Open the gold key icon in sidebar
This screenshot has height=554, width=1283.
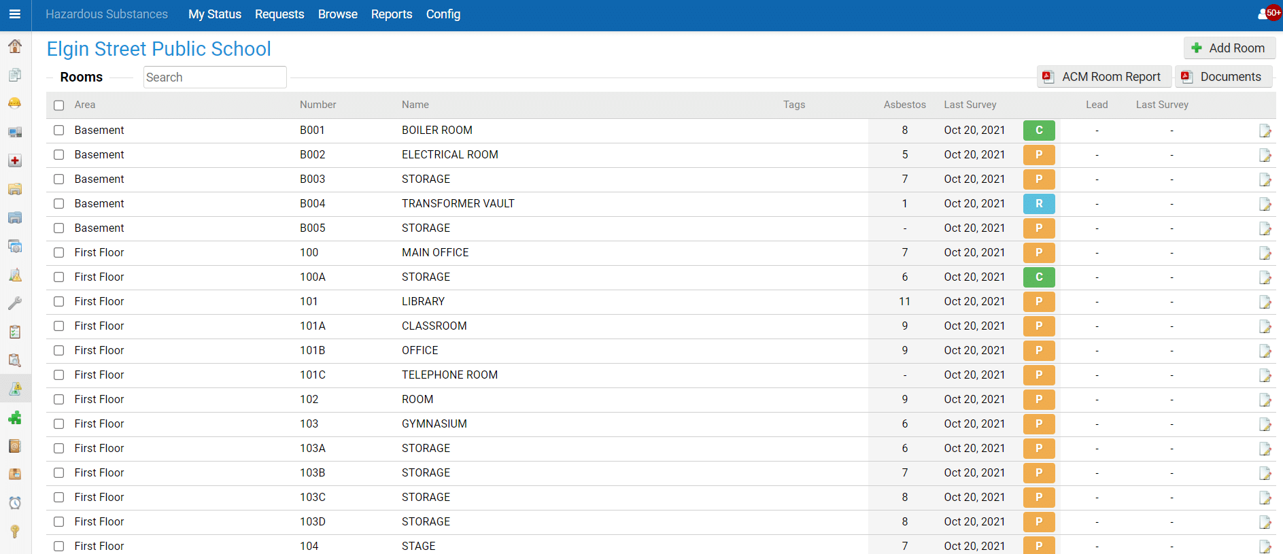click(x=15, y=532)
